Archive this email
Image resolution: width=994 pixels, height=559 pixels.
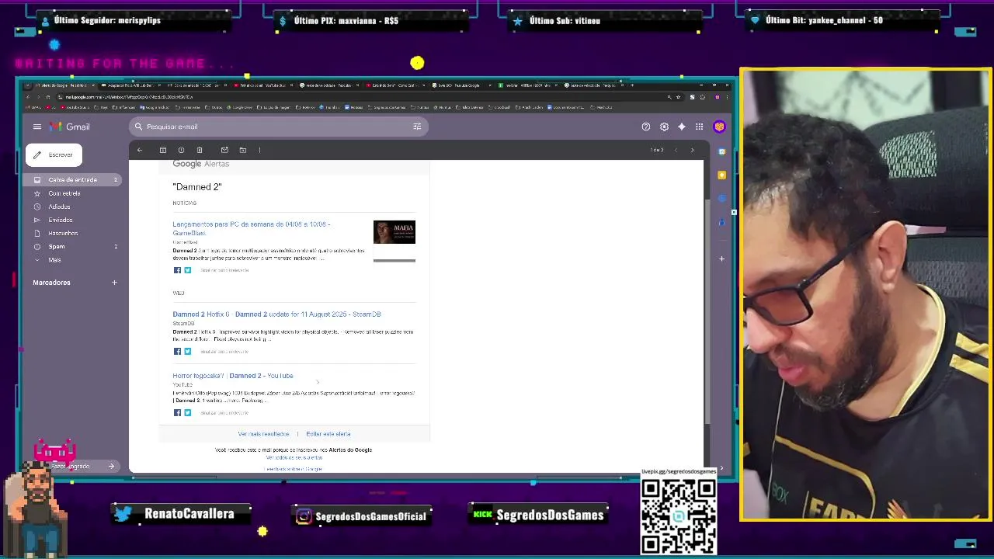pyautogui.click(x=163, y=150)
